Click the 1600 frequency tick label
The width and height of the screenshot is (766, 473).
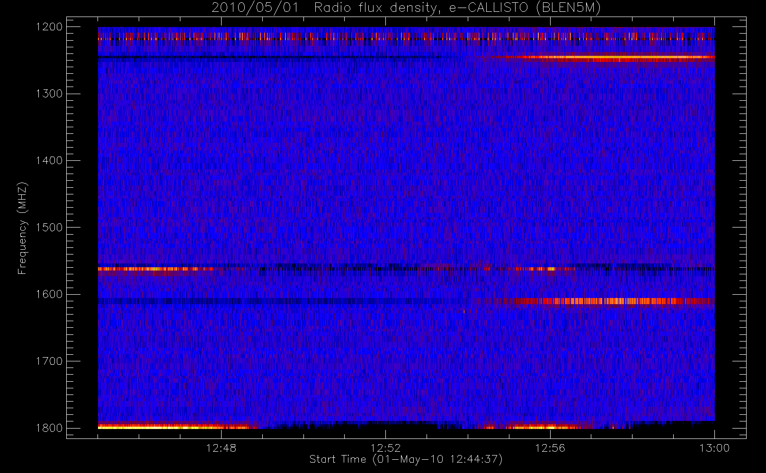(49, 294)
